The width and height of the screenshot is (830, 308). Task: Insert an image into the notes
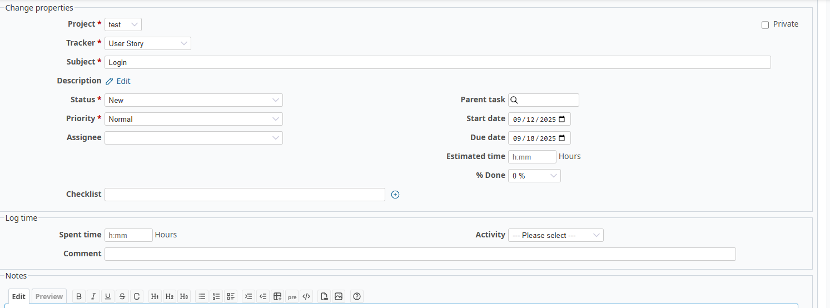(x=339, y=296)
